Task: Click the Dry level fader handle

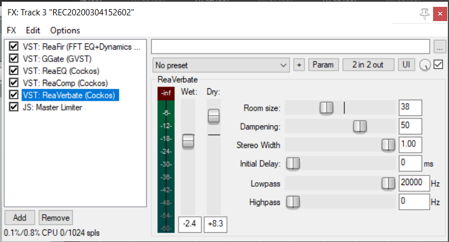Action: [x=213, y=116]
